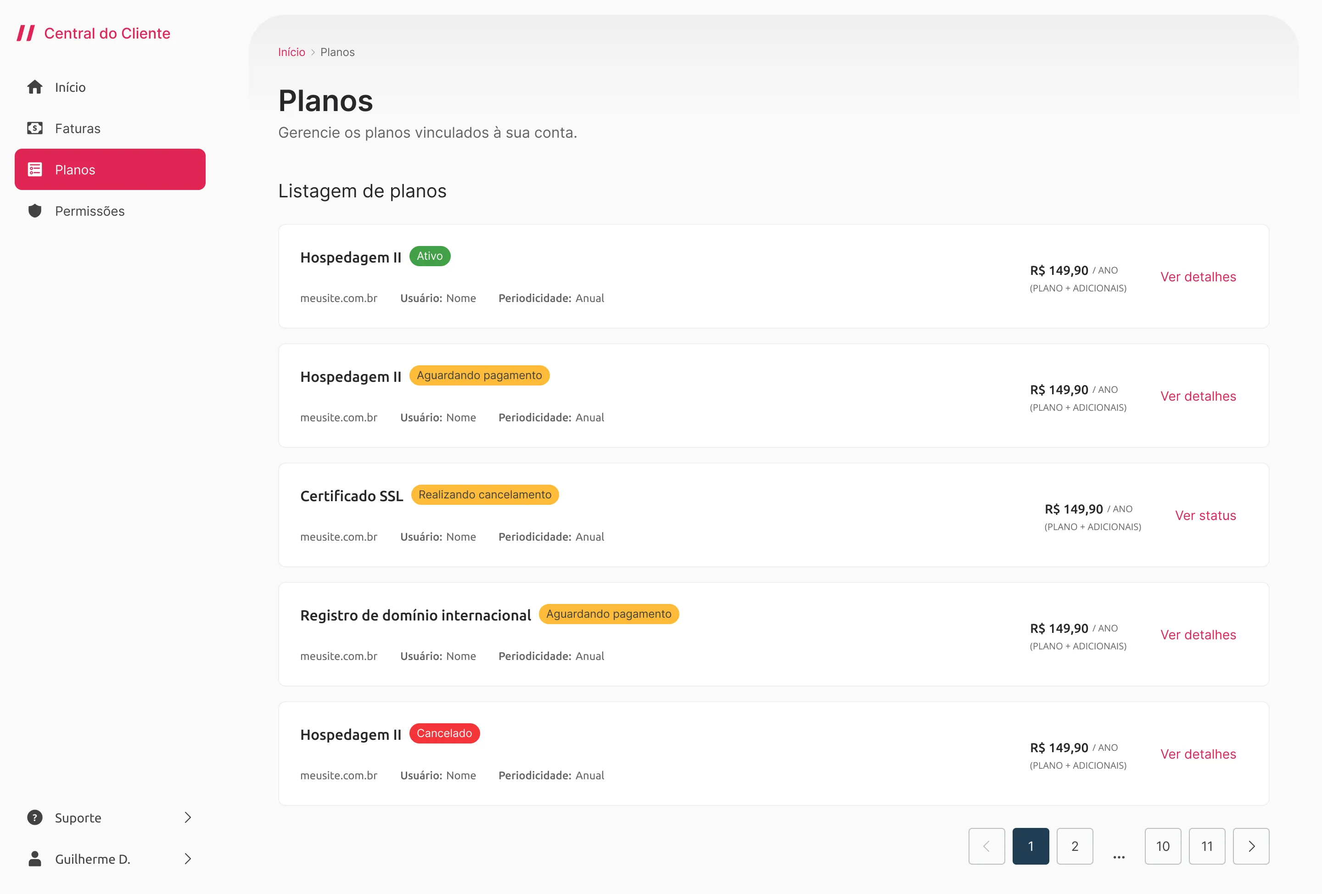Open Faturas in the sidebar
Screen dimensions: 1322x894
[110, 128]
